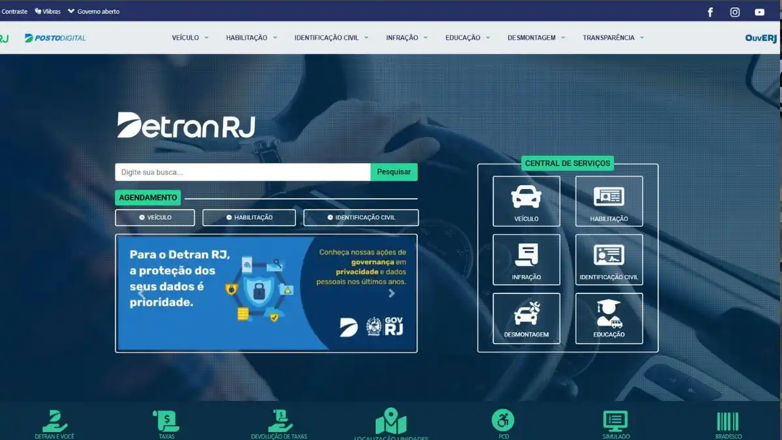Expand the Identificação Civil menu chevron

366,37
